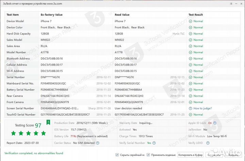Viewport: 245px width, 161px height.
Task: Click 'Verification completed, no abnormalities found' message
Action: pyautogui.click(x=34, y=153)
